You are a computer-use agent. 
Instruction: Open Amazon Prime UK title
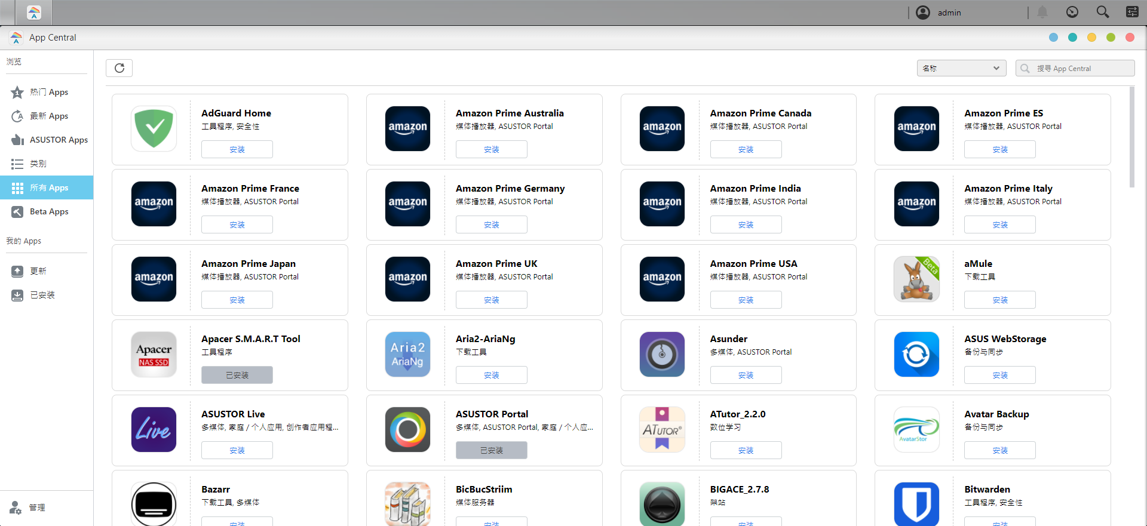[496, 263]
